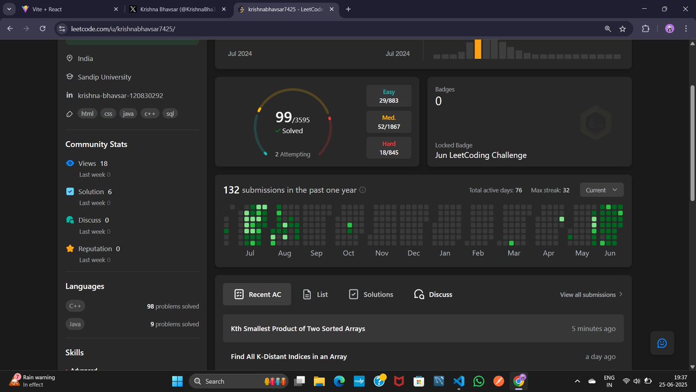Click the location pin icon next to India
The image size is (696, 392).
69,58
